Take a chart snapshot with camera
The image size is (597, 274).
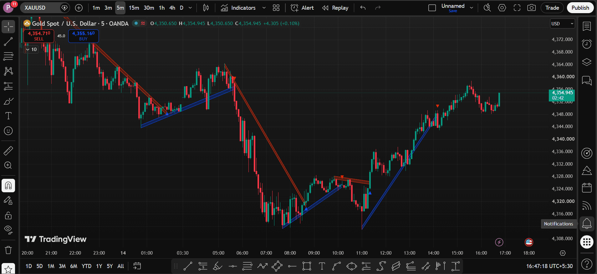click(x=532, y=8)
